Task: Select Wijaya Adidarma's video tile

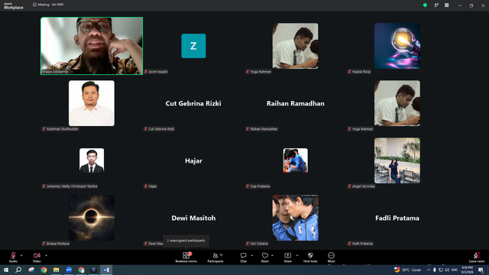Action: click(92, 46)
